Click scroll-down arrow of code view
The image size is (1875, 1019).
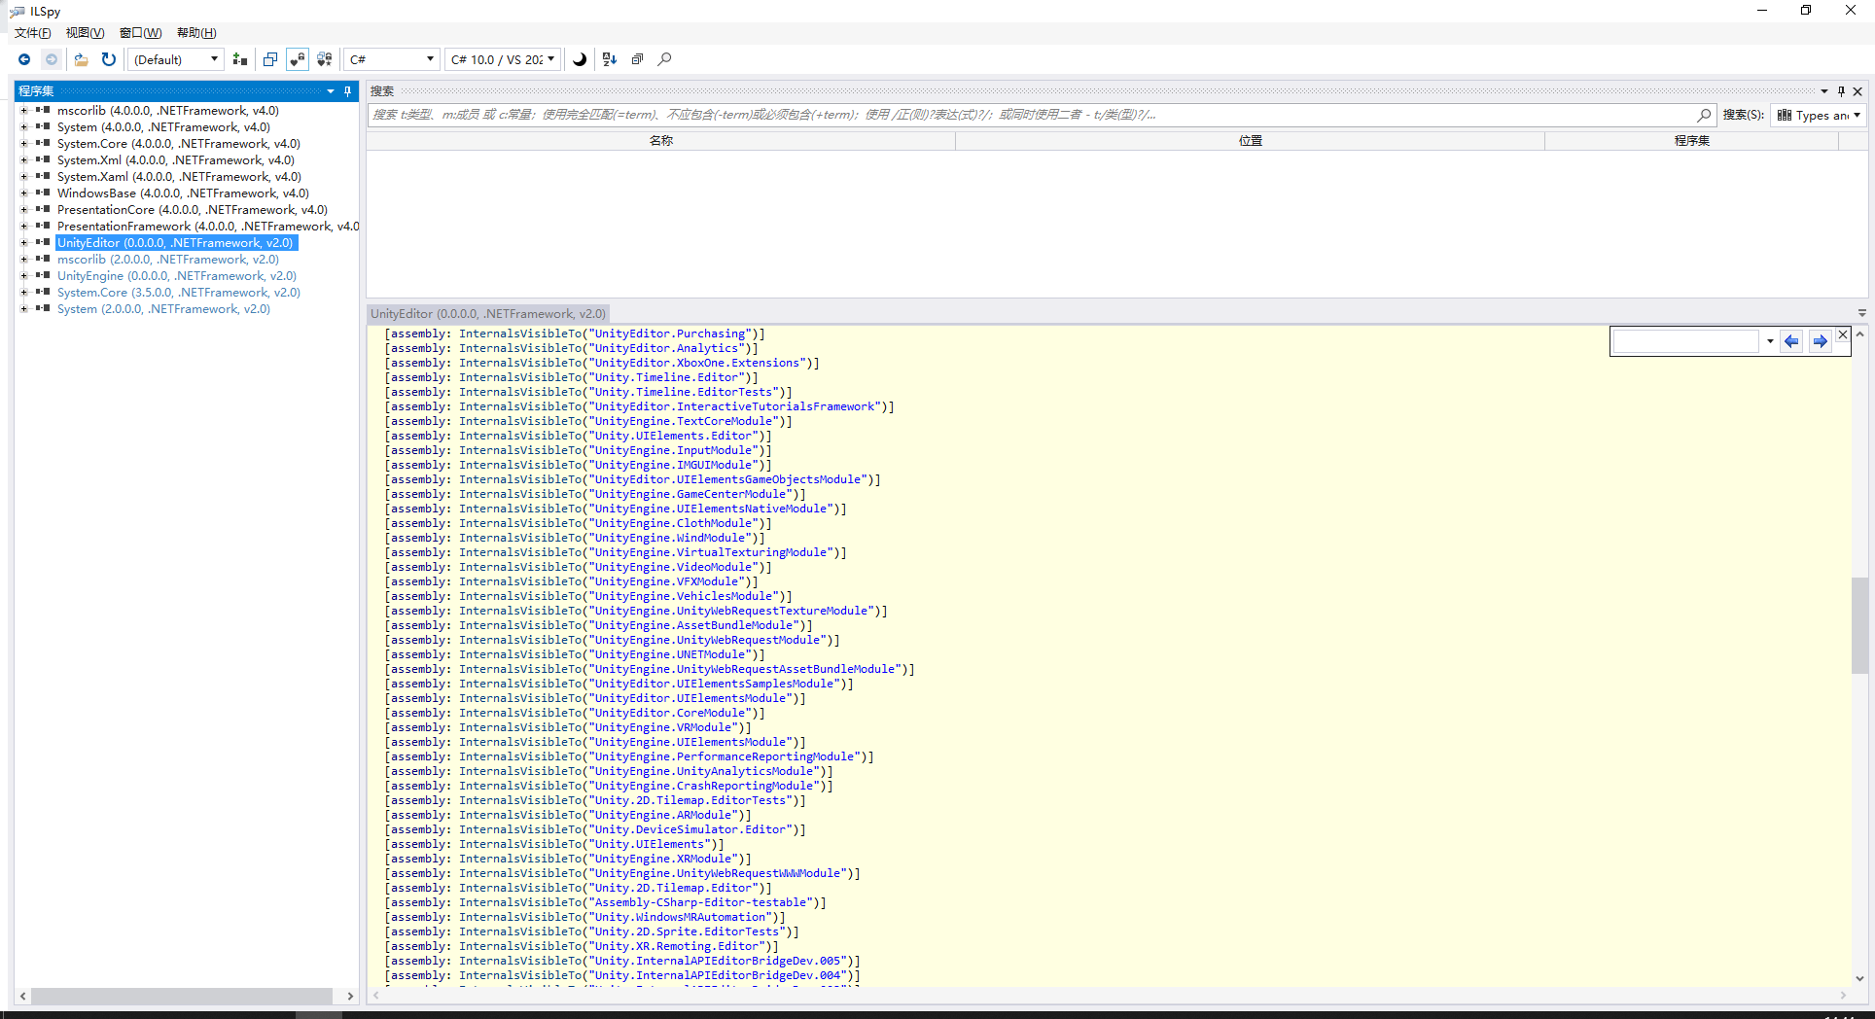click(1859, 979)
